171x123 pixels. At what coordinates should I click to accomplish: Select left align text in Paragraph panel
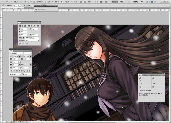[x=20, y=26]
